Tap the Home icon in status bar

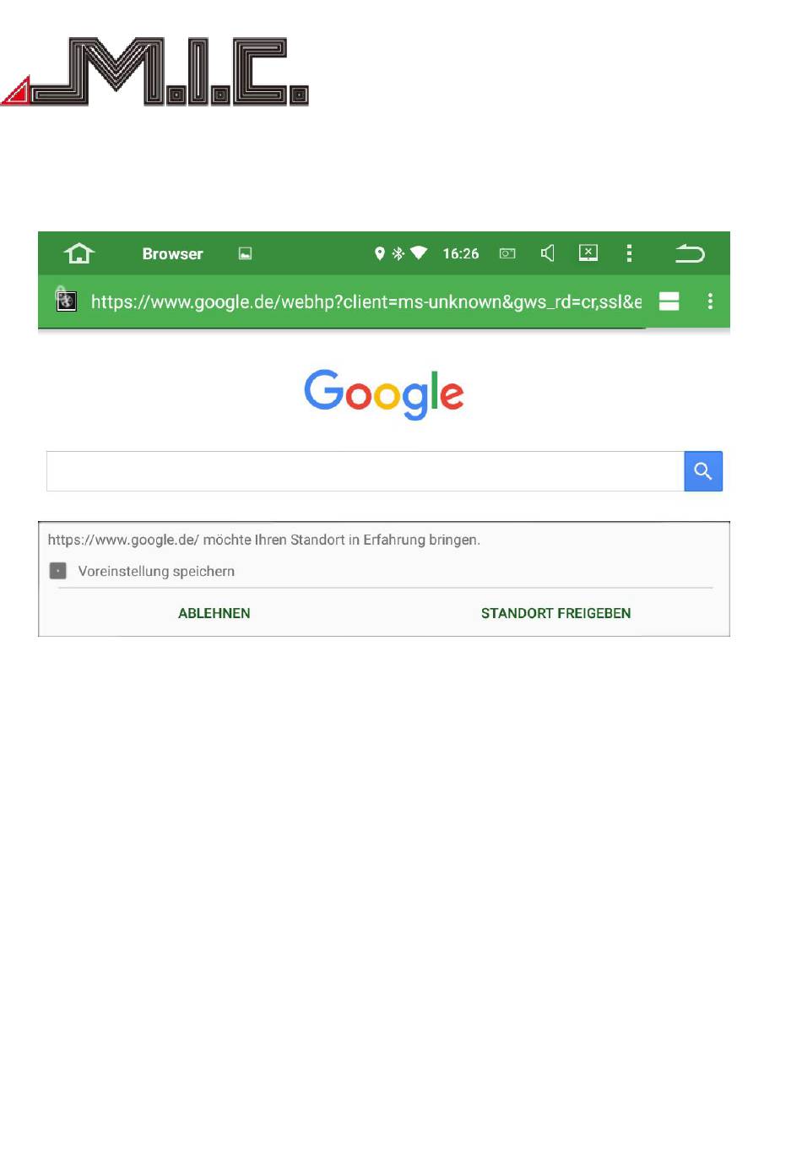[x=79, y=253]
